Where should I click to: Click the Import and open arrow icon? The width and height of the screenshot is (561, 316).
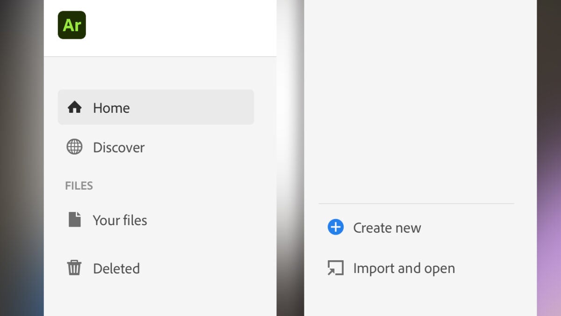pos(335,268)
